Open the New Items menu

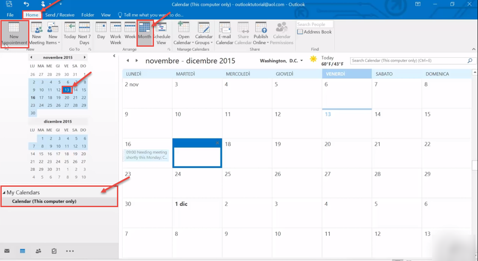point(53,34)
